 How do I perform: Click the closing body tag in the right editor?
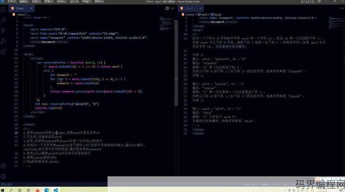198,129
